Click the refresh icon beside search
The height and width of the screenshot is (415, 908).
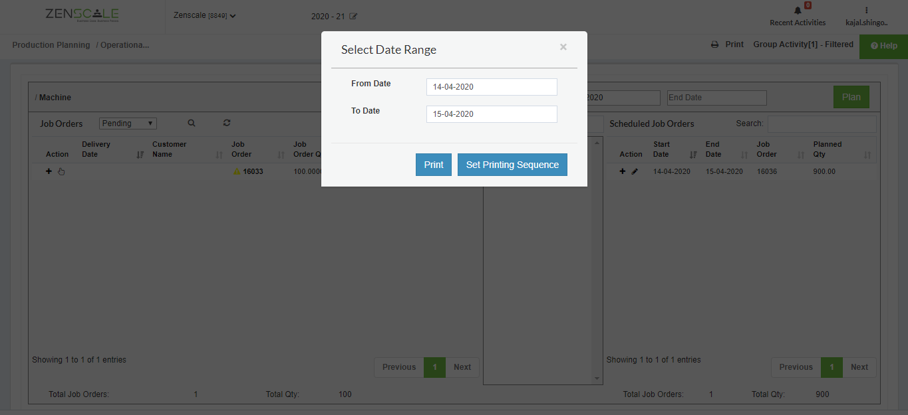pos(227,124)
